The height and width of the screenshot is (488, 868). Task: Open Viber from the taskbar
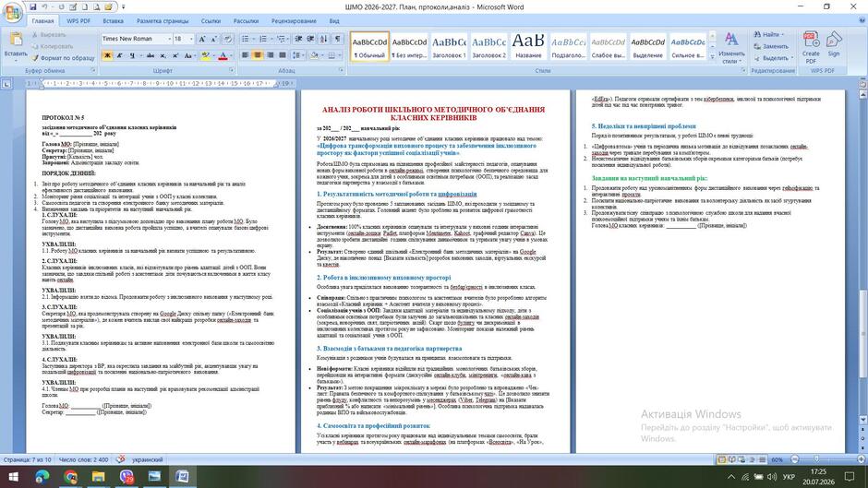tap(127, 476)
